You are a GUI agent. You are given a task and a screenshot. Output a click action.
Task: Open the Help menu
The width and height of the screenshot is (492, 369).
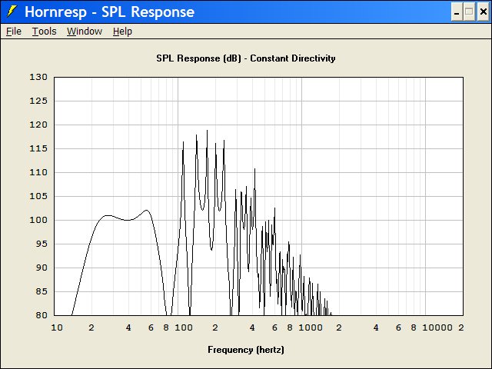click(x=122, y=32)
